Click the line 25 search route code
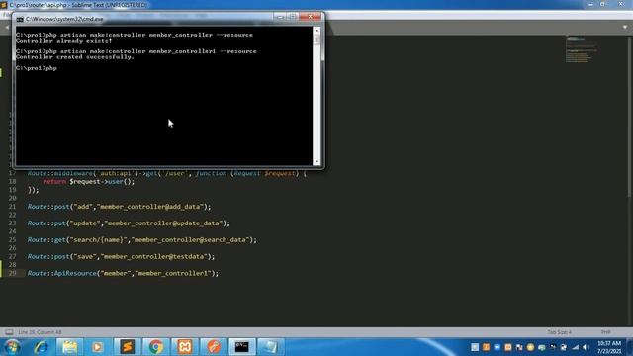Screen dimensions: 633x356 pyautogui.click(x=141, y=240)
